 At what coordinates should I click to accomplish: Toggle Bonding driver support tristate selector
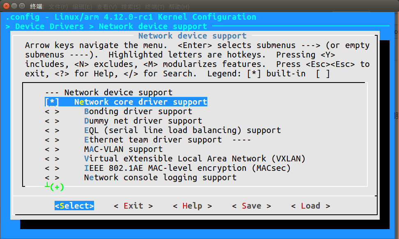point(52,111)
